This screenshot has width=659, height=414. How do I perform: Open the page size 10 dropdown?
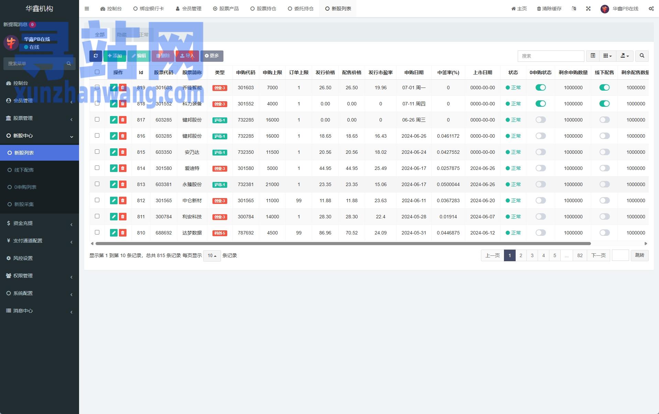212,256
